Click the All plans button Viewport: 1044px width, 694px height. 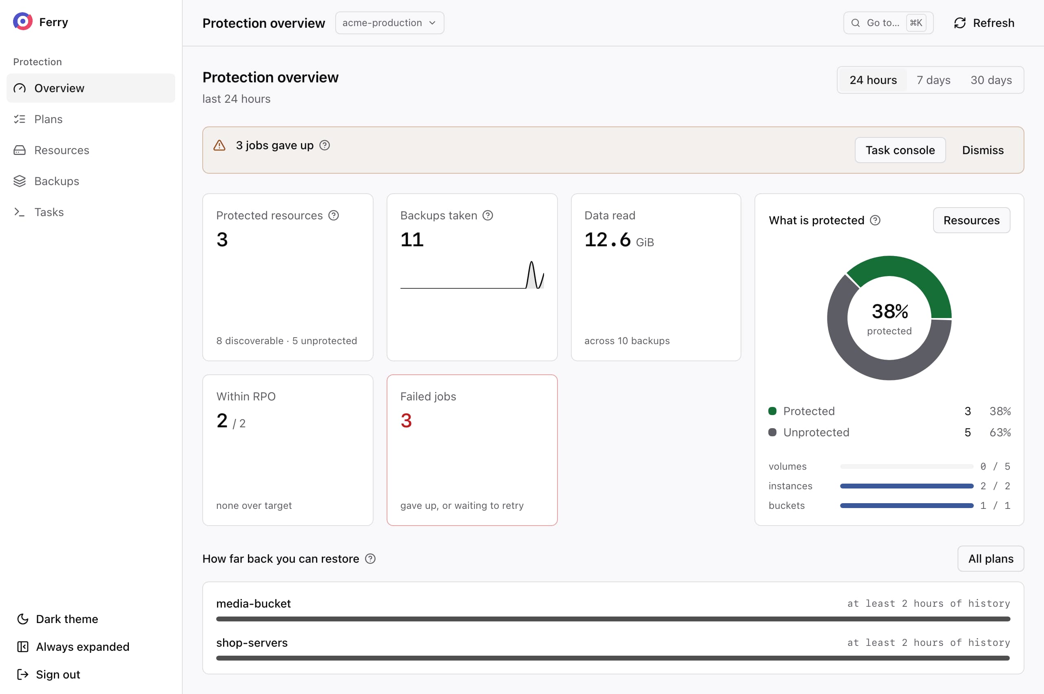tap(991, 559)
